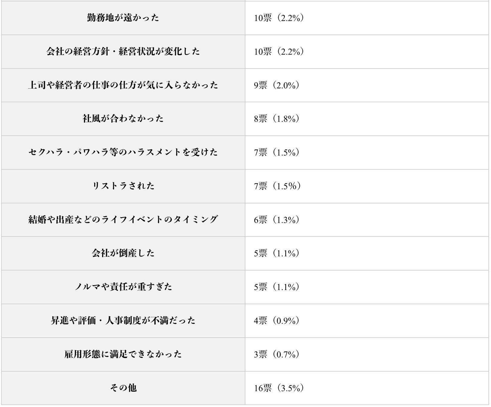Click '雇用形態に満足できなかった' row label
Image resolution: width=491 pixels, height=407 pixels.
[123, 354]
